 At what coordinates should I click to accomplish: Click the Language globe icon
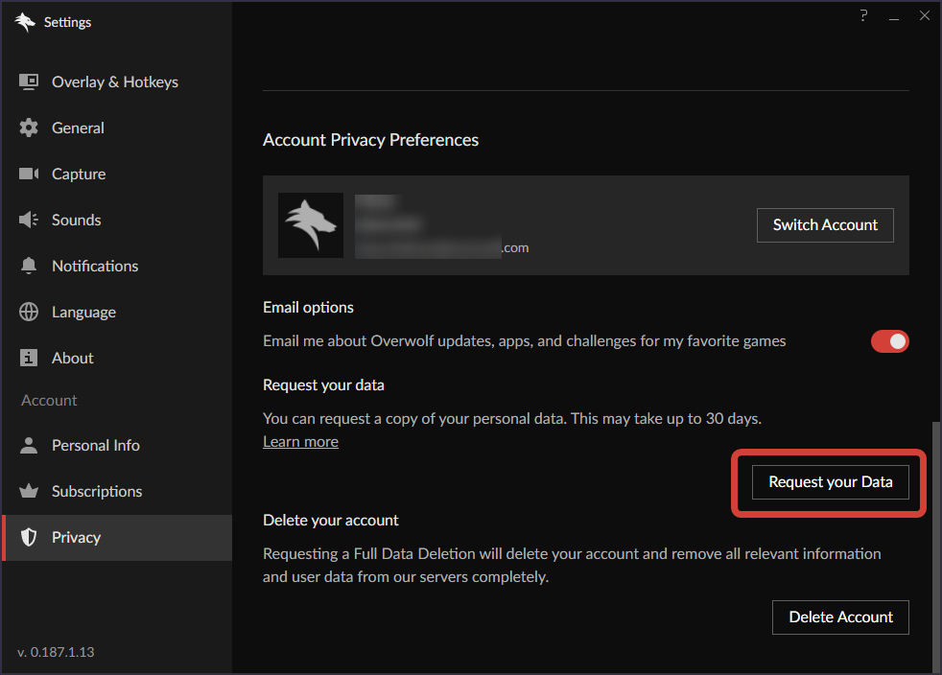(x=28, y=312)
